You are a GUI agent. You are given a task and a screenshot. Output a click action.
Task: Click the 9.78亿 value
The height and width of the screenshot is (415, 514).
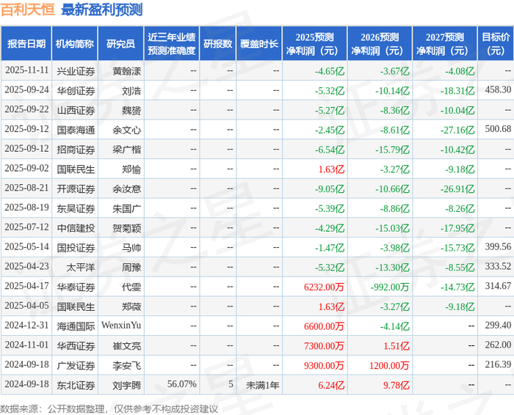(397, 385)
